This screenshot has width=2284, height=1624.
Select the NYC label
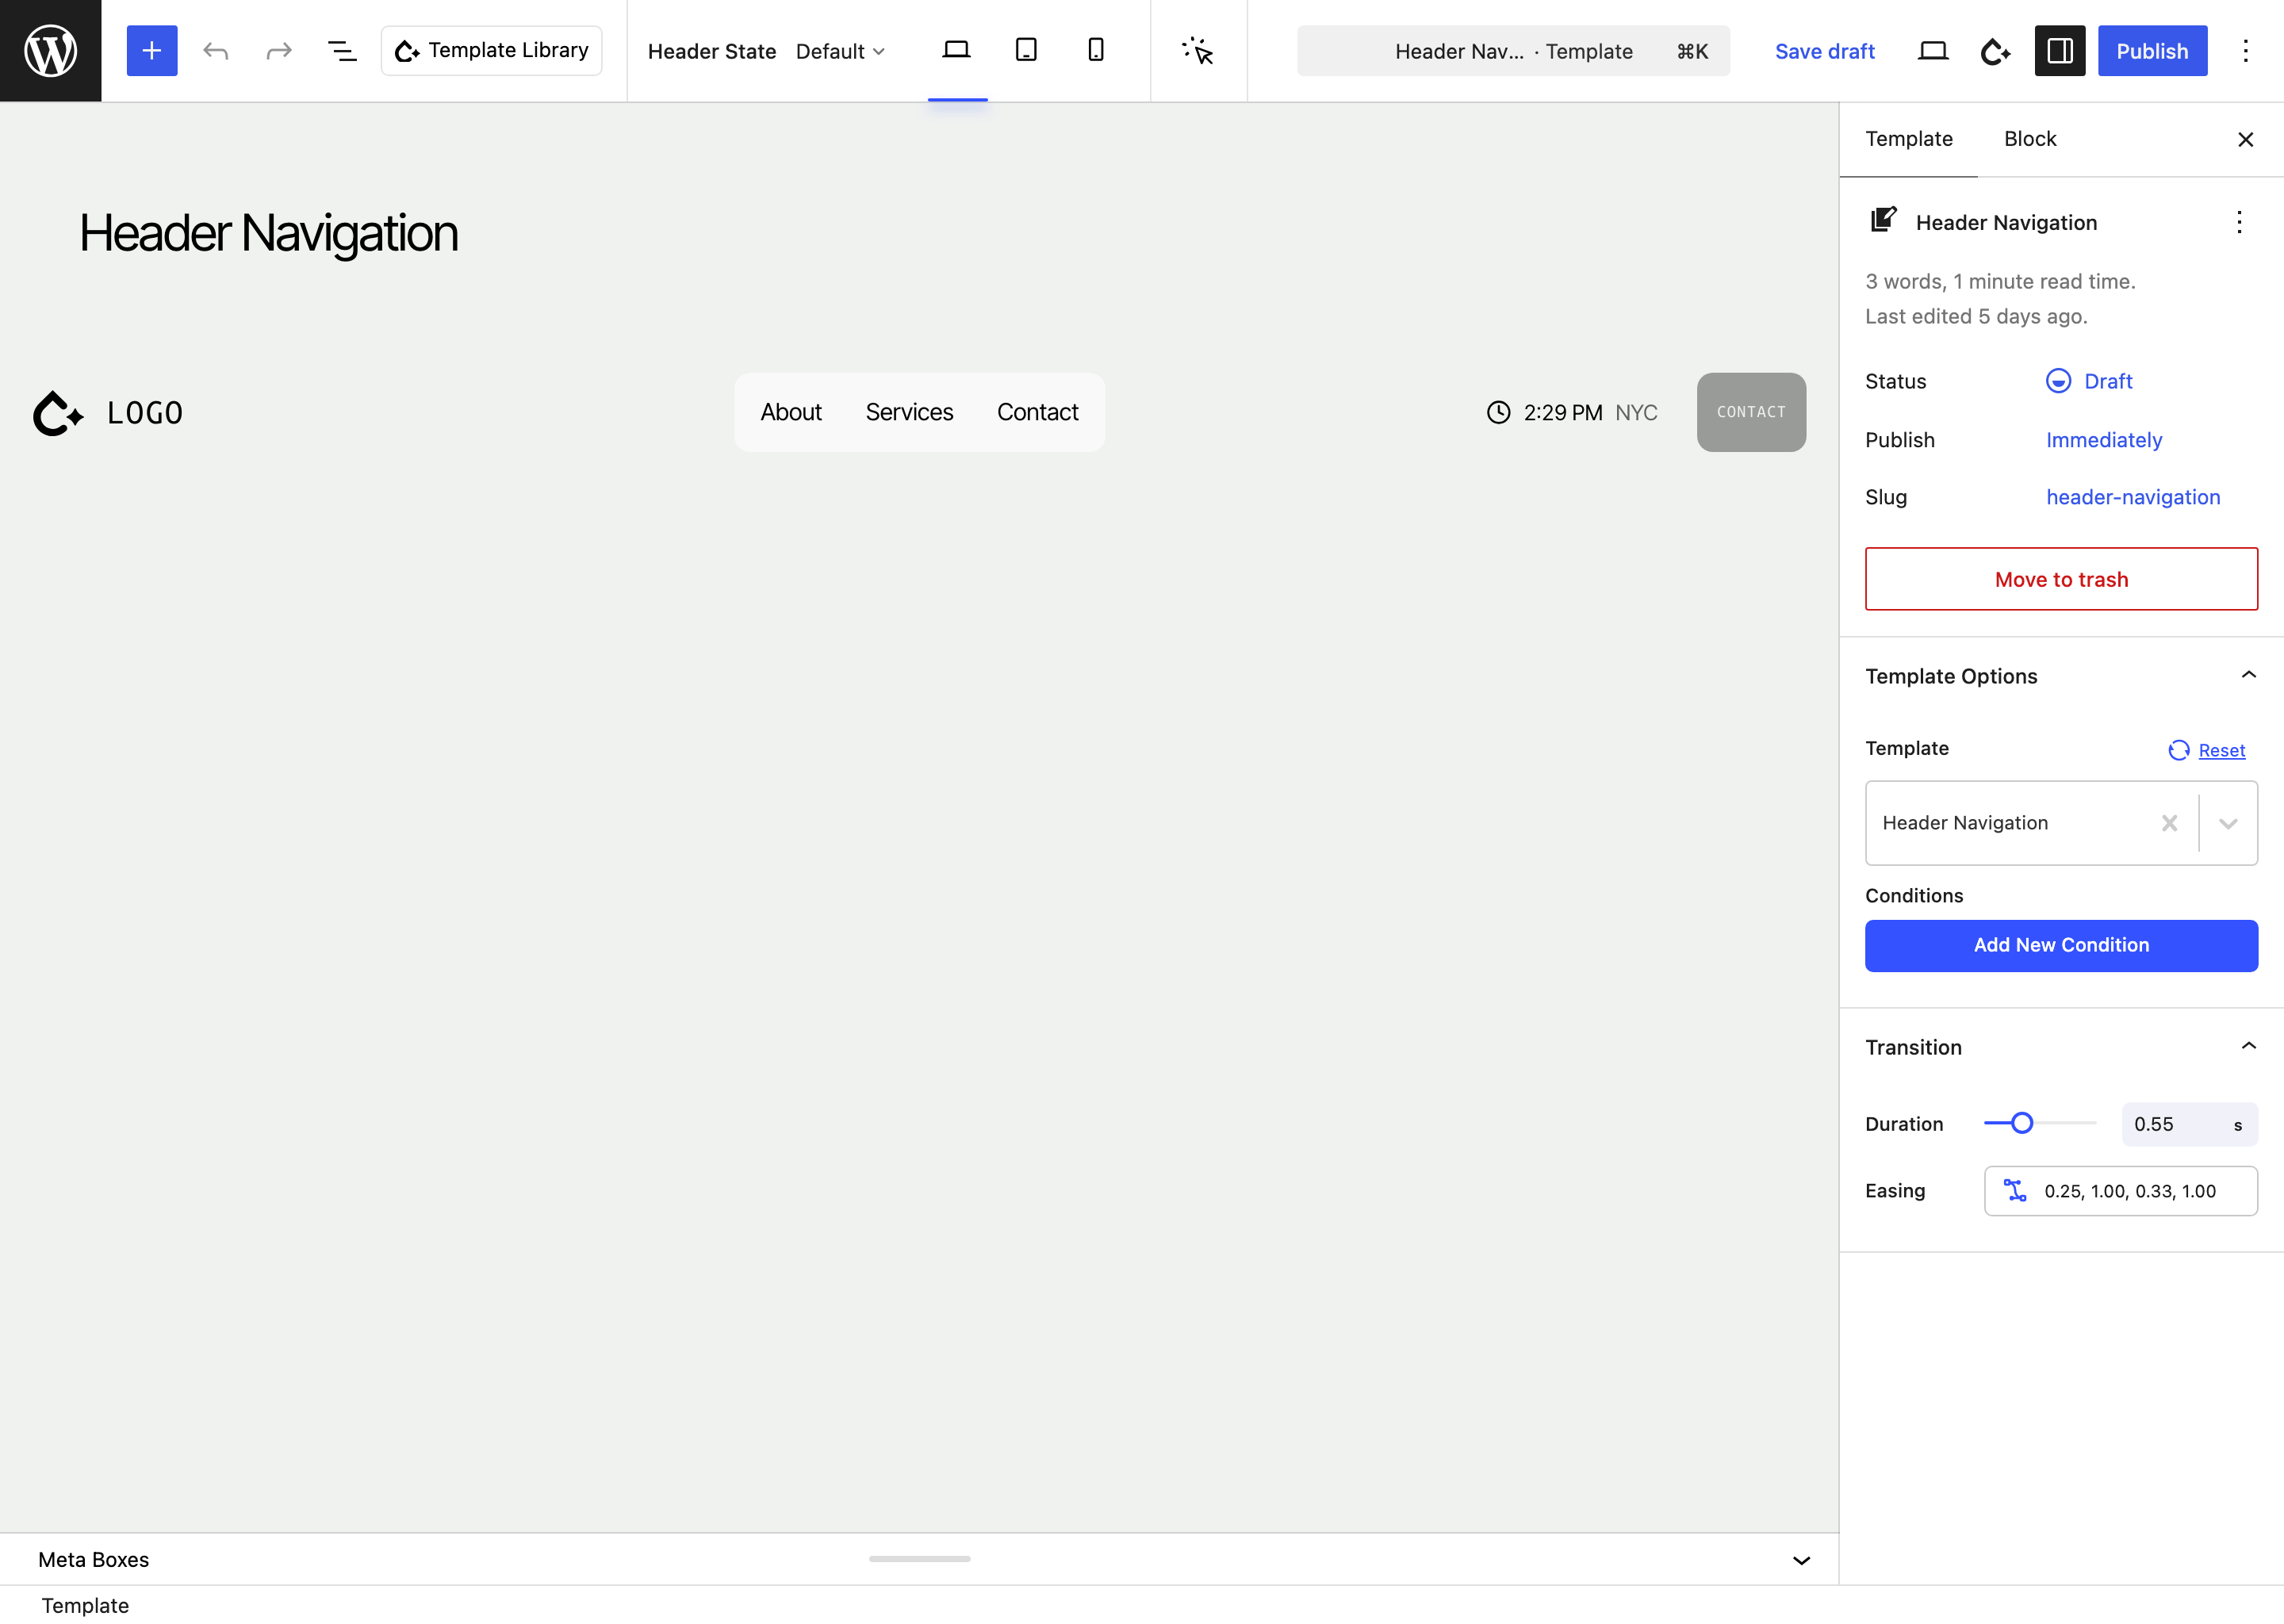[x=1636, y=413]
